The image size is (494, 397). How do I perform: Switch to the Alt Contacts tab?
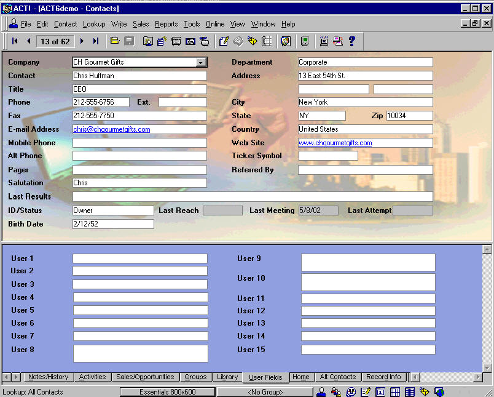coord(338,377)
